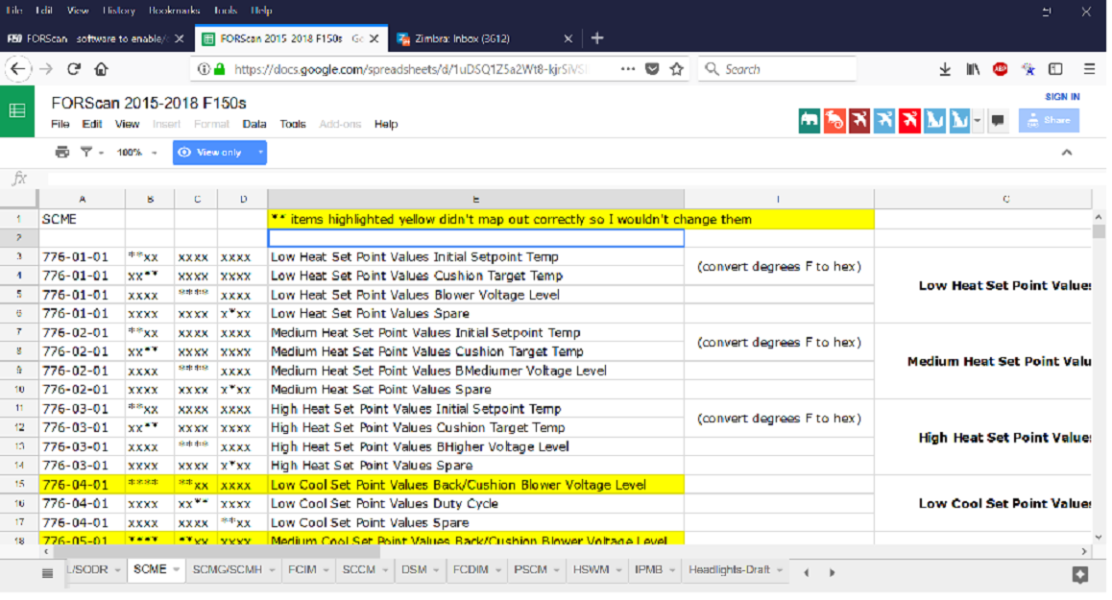Open the Data menu
The height and width of the screenshot is (600, 1112).
pyautogui.click(x=254, y=124)
